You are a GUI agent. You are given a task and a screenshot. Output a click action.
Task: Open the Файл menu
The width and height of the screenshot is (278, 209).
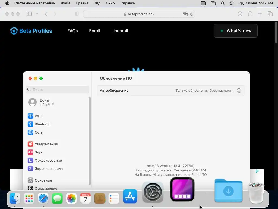click(x=66, y=3)
